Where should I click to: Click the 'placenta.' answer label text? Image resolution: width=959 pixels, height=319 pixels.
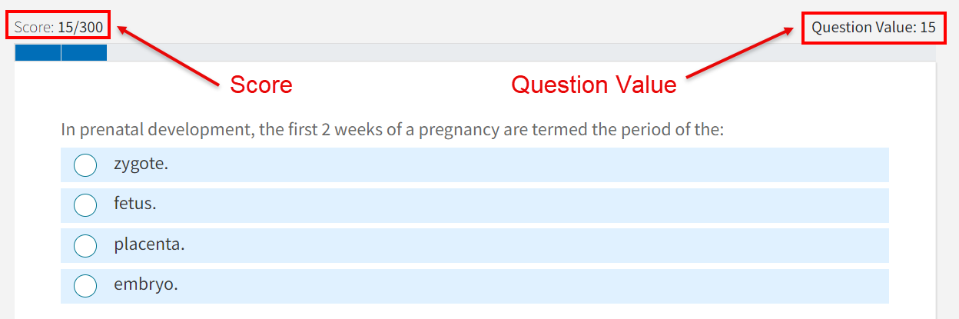click(149, 244)
